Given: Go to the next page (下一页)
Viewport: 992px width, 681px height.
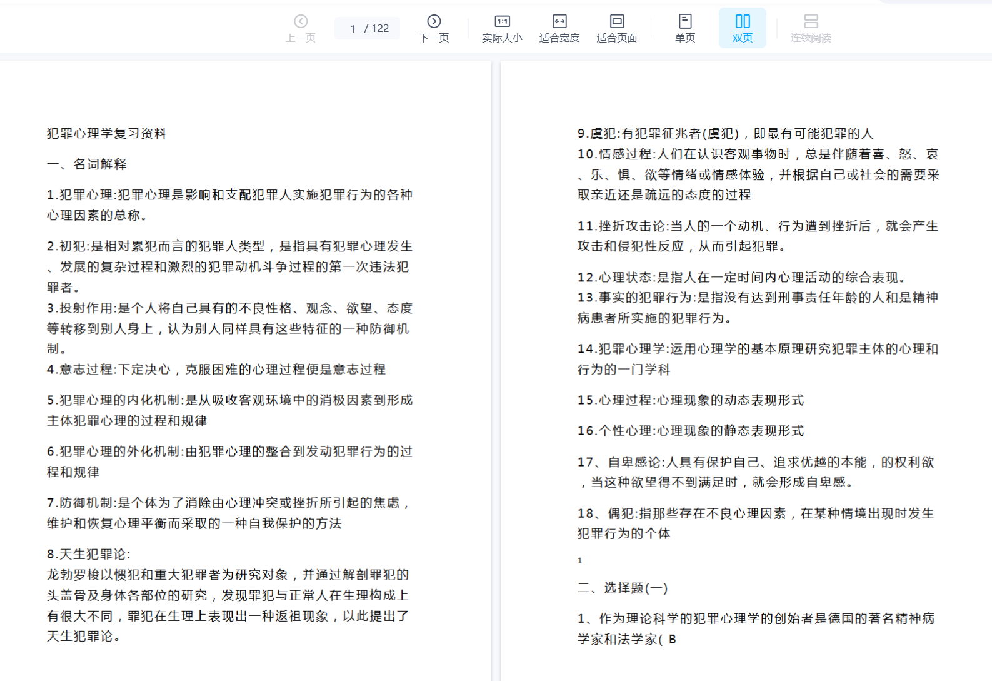Looking at the screenshot, I should click(x=434, y=28).
